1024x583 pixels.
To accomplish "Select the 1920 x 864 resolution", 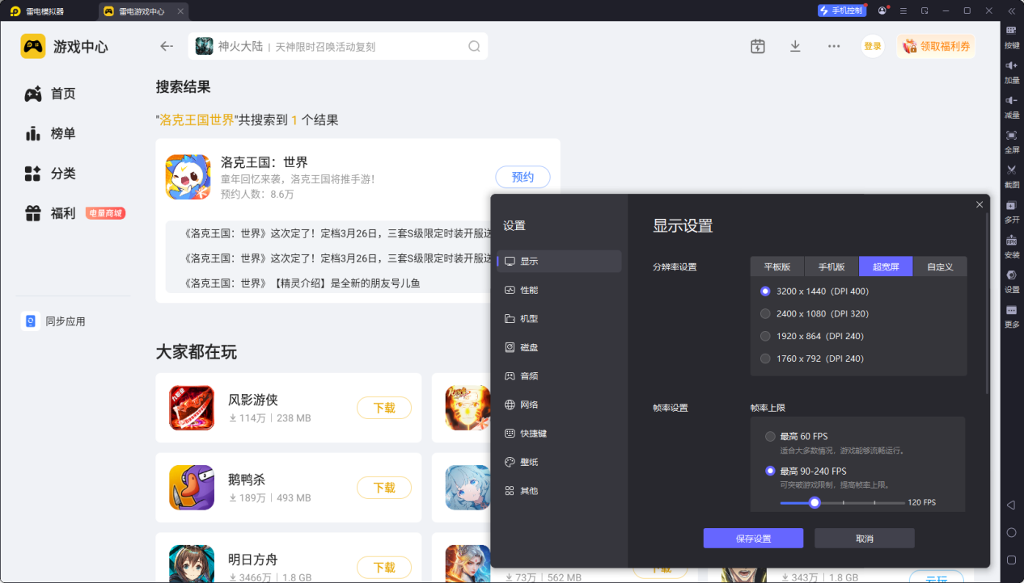I will [x=765, y=336].
